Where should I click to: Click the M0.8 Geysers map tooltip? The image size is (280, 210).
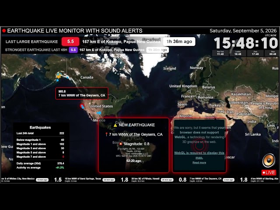82,93
